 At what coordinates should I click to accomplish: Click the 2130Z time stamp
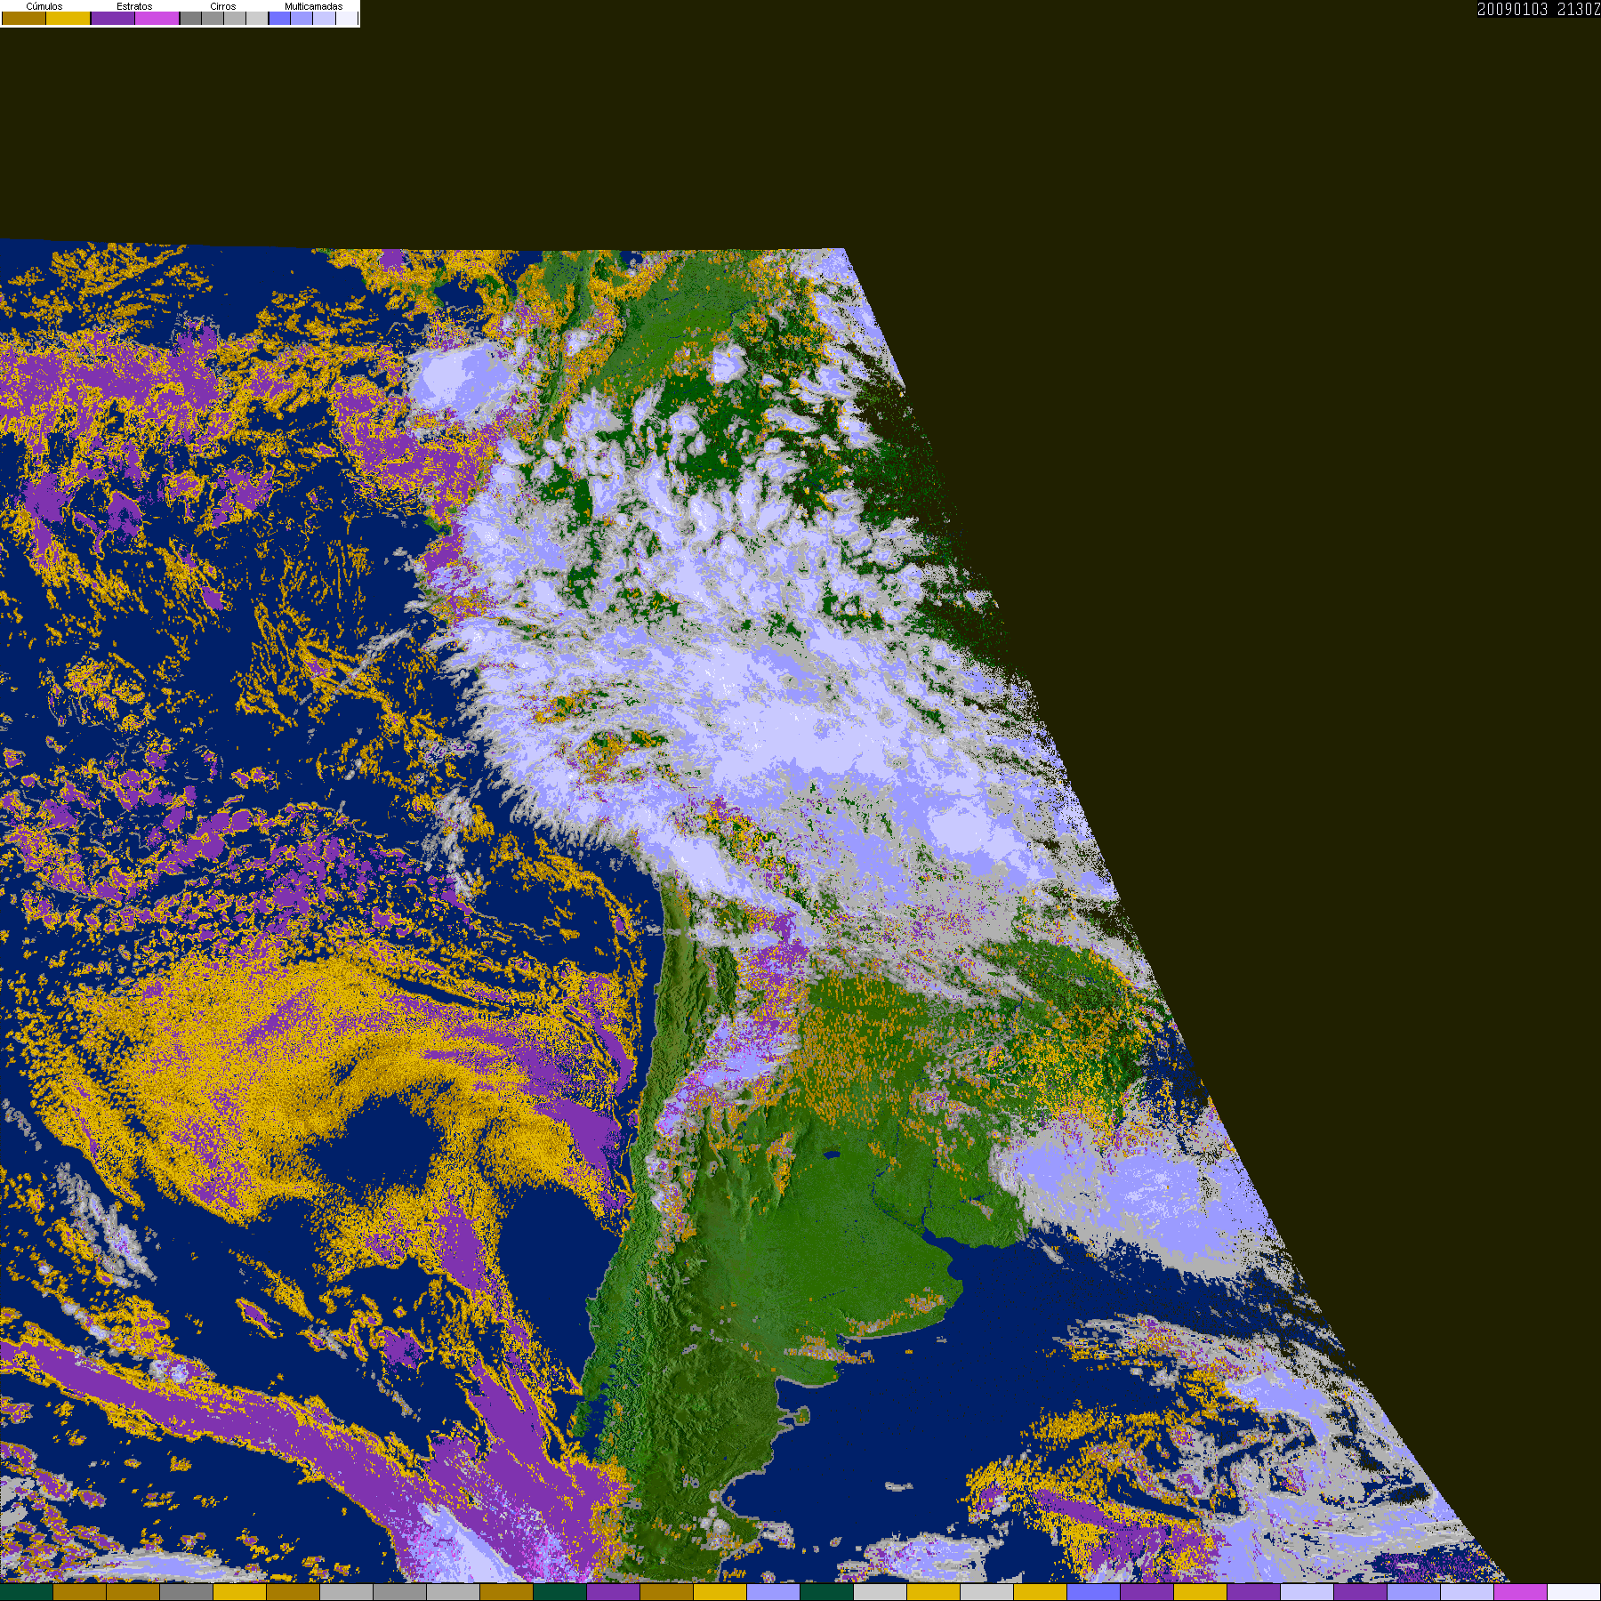(1579, 9)
